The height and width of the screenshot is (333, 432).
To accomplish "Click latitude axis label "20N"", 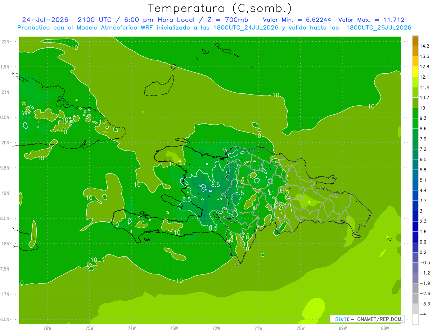I will coord(6,143).
